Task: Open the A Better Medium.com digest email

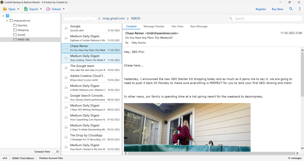Action: click(92, 88)
